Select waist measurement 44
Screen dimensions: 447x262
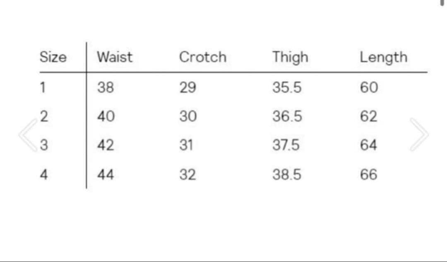[106, 175]
